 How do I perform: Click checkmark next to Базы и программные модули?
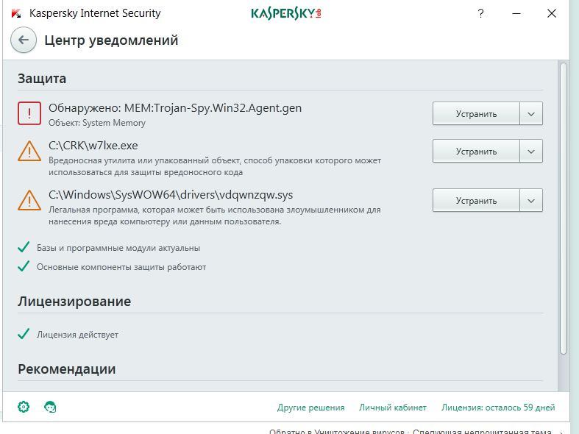tap(24, 247)
